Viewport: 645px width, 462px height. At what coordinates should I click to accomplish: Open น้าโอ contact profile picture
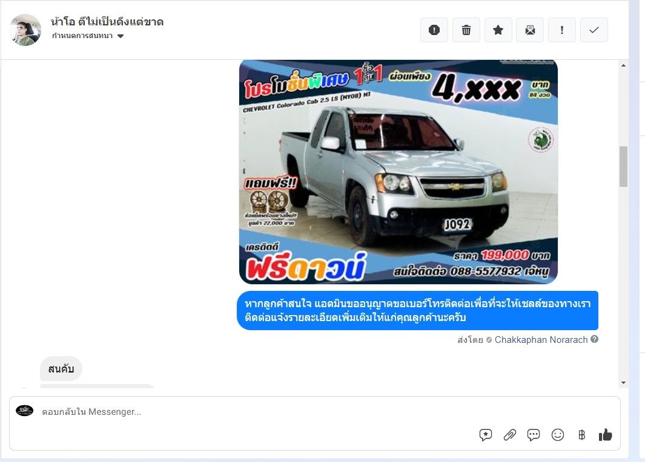point(25,30)
